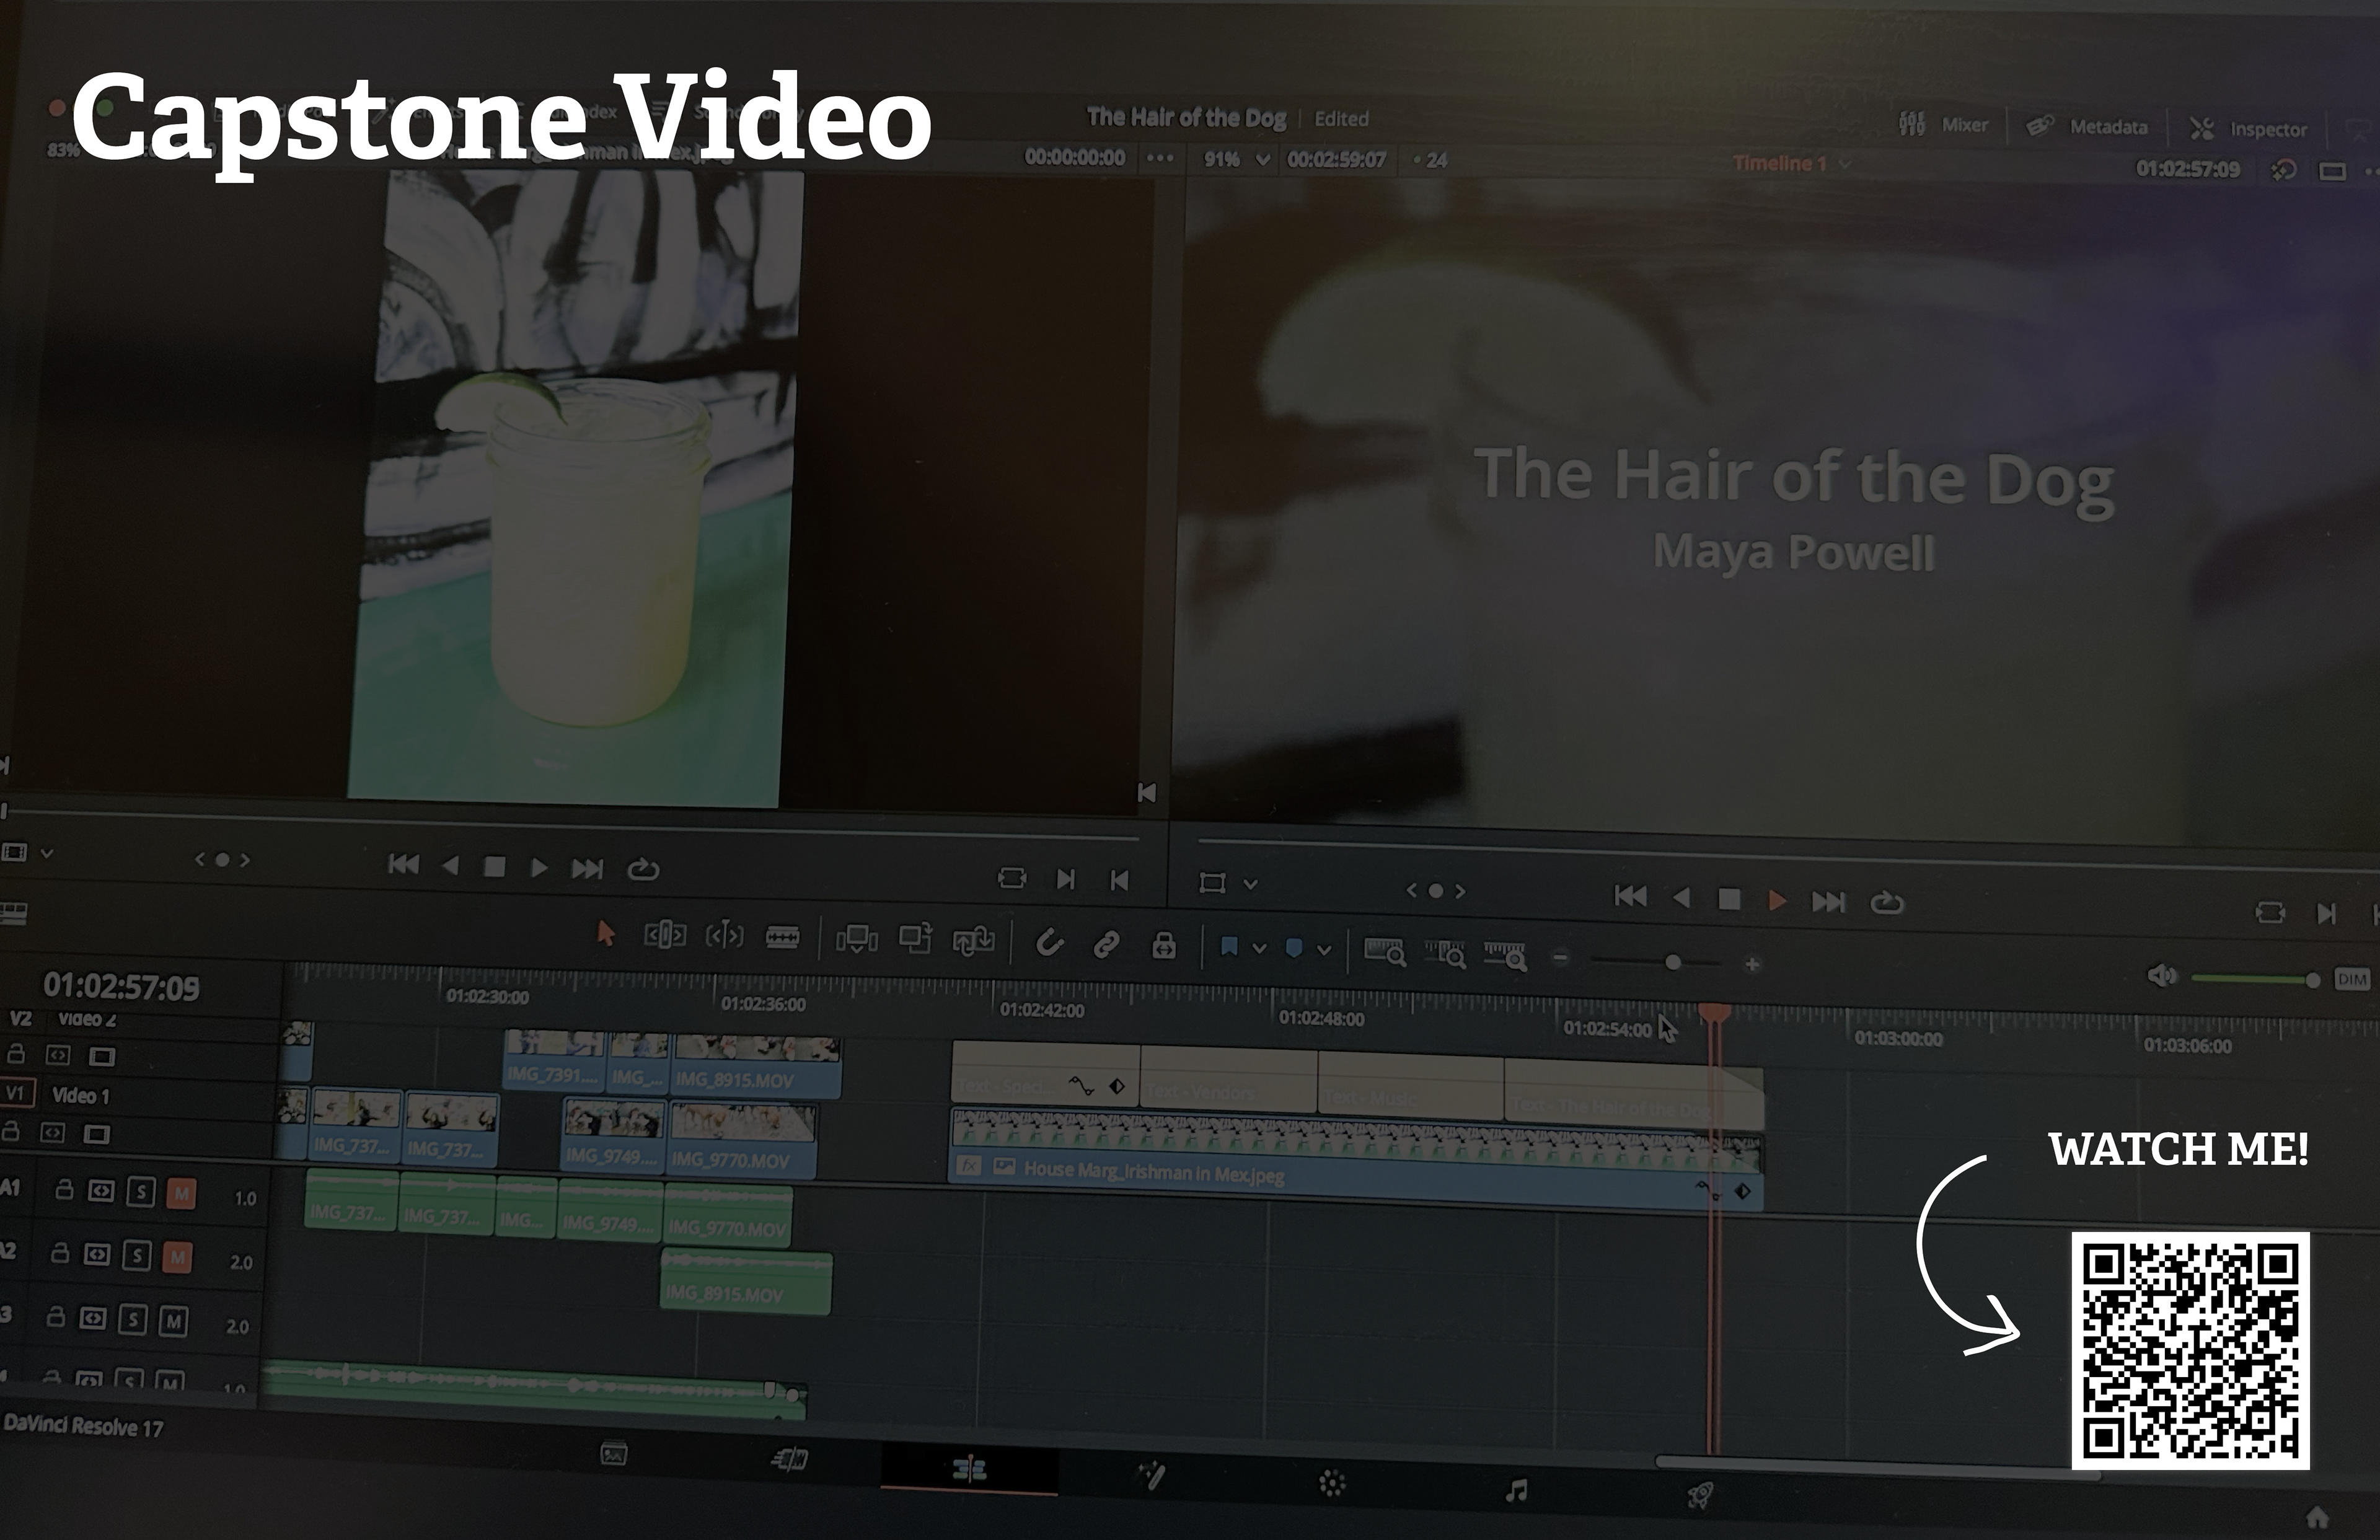
Task: Toggle the DIM audio button
Action: pyautogui.click(x=2352, y=979)
